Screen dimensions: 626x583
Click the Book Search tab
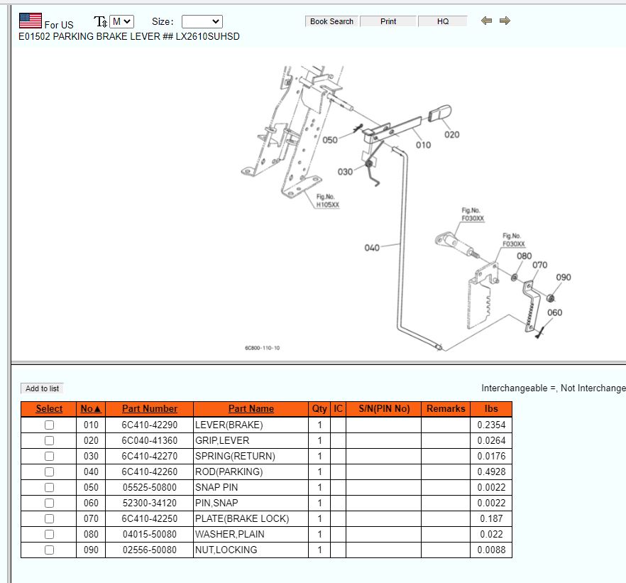point(331,21)
